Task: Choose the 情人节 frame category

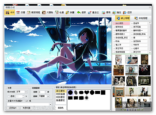Action: (x=121, y=45)
